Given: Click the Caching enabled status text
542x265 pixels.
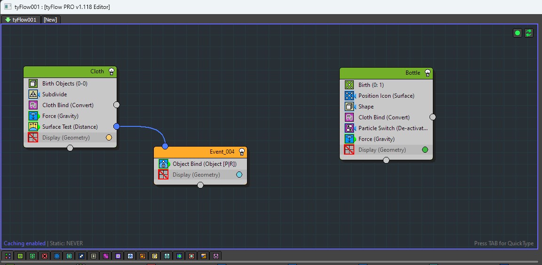Looking at the screenshot, I should [x=24, y=243].
